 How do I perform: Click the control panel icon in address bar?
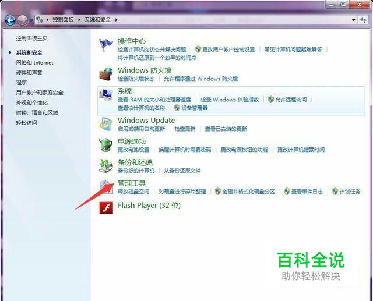click(x=40, y=20)
